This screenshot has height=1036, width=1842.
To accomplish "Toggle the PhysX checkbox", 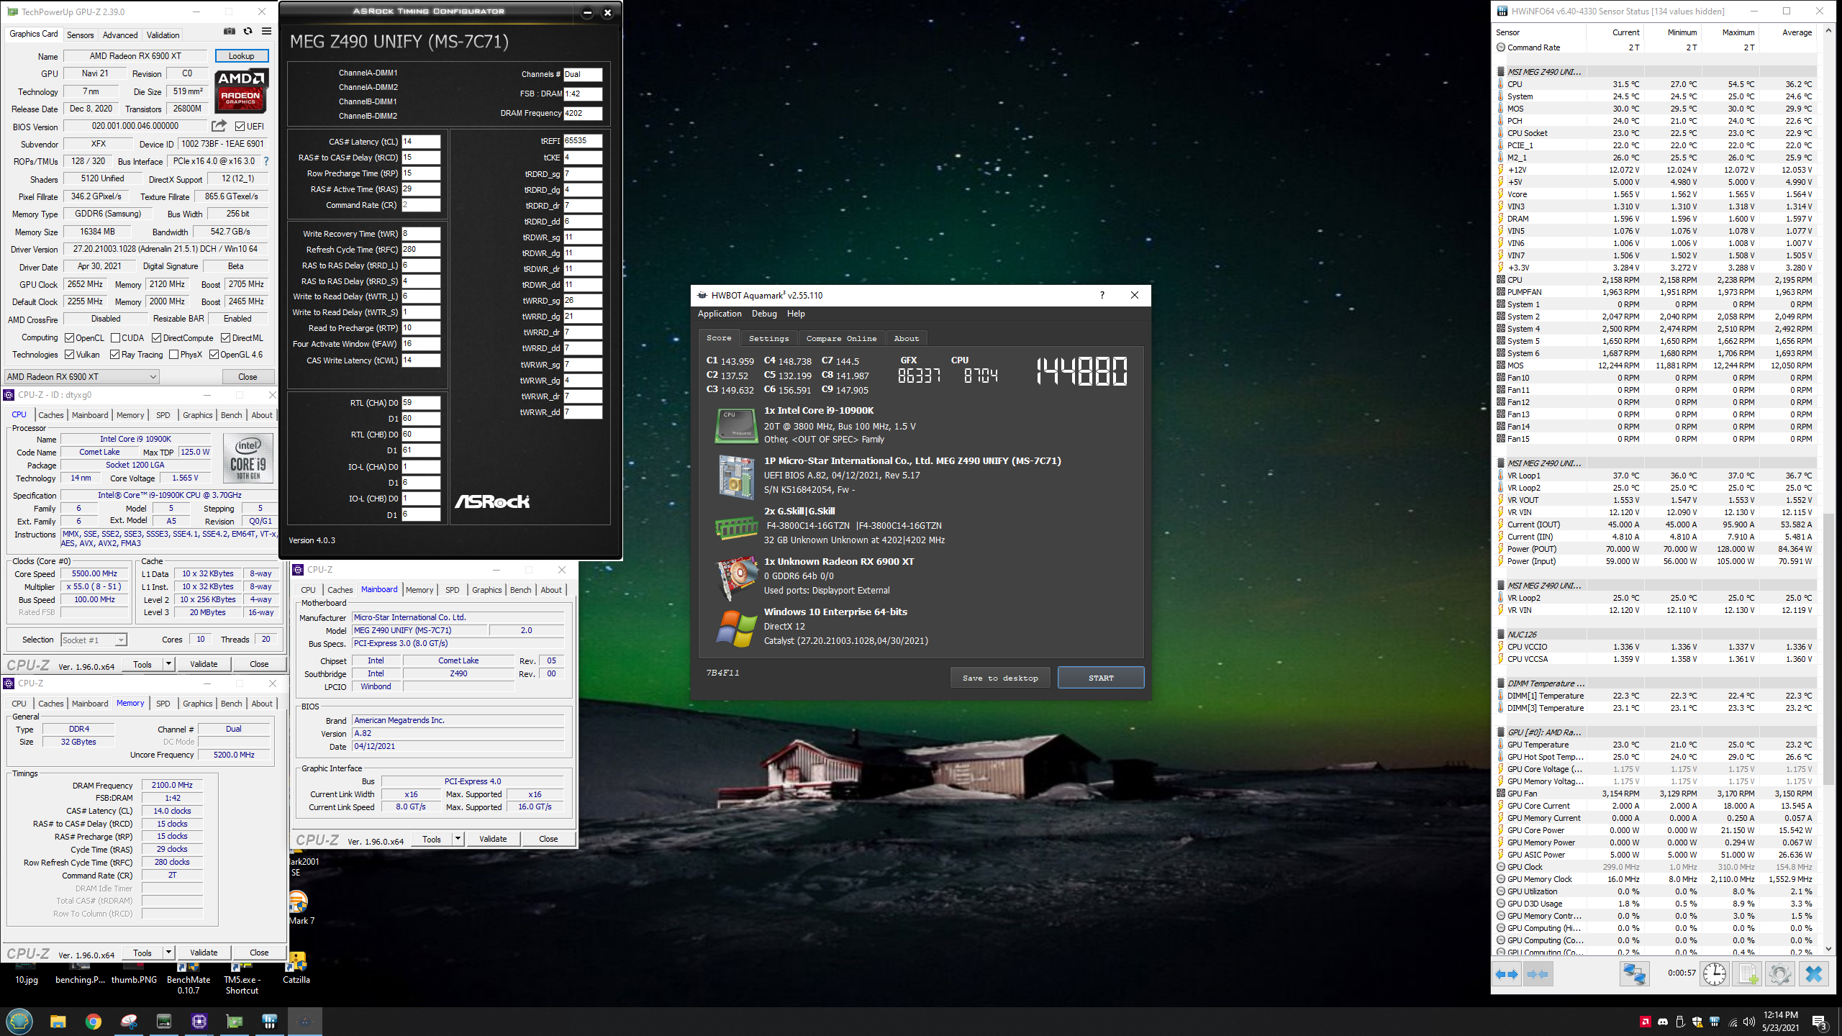I will click(x=173, y=355).
